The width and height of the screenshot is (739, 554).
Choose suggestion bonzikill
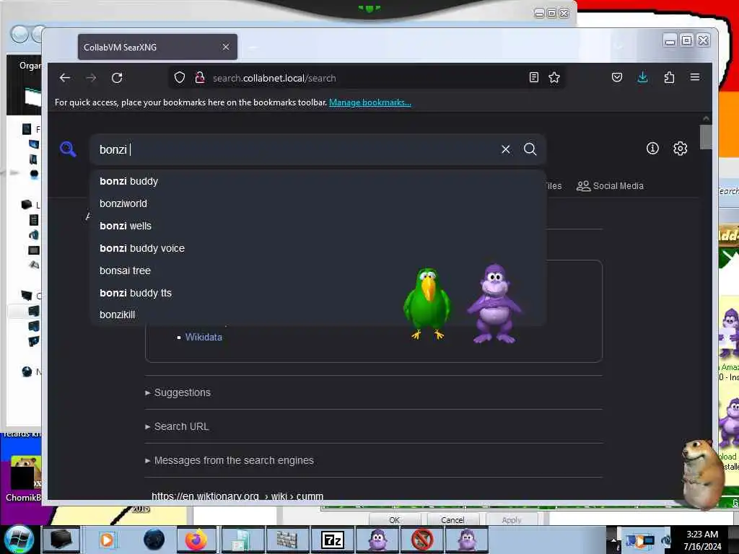tap(318, 315)
